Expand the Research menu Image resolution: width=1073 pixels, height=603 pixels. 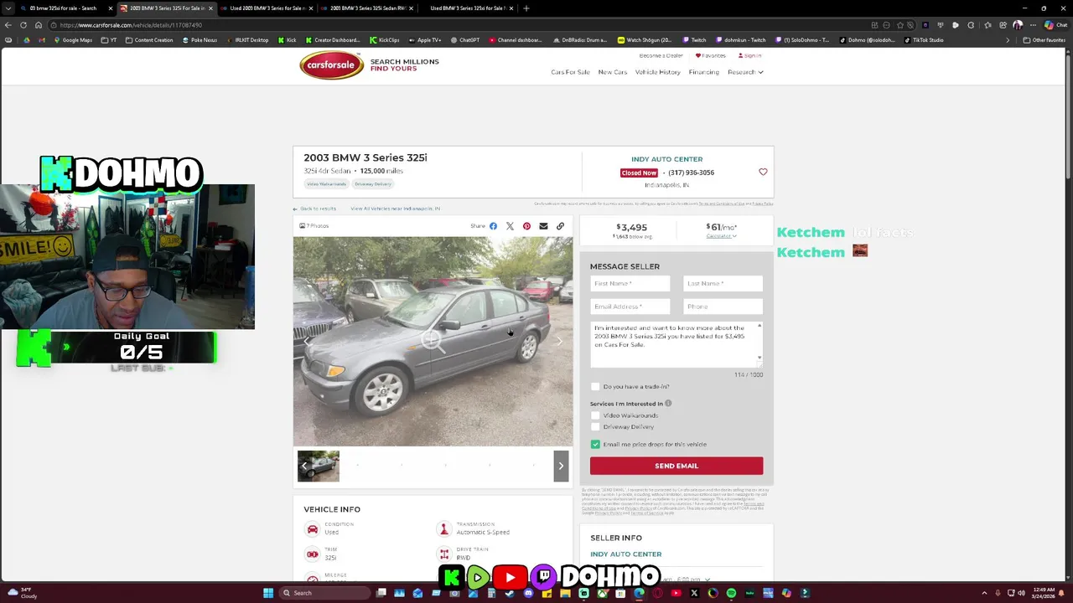click(x=745, y=72)
